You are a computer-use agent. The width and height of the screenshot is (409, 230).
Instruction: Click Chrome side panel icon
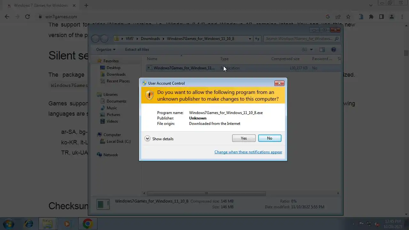coord(382,17)
